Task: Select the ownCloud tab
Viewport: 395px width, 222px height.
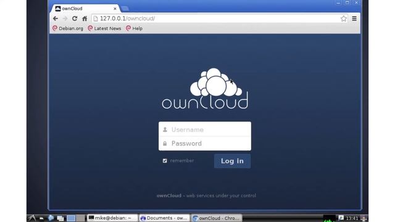Action: 86,9
